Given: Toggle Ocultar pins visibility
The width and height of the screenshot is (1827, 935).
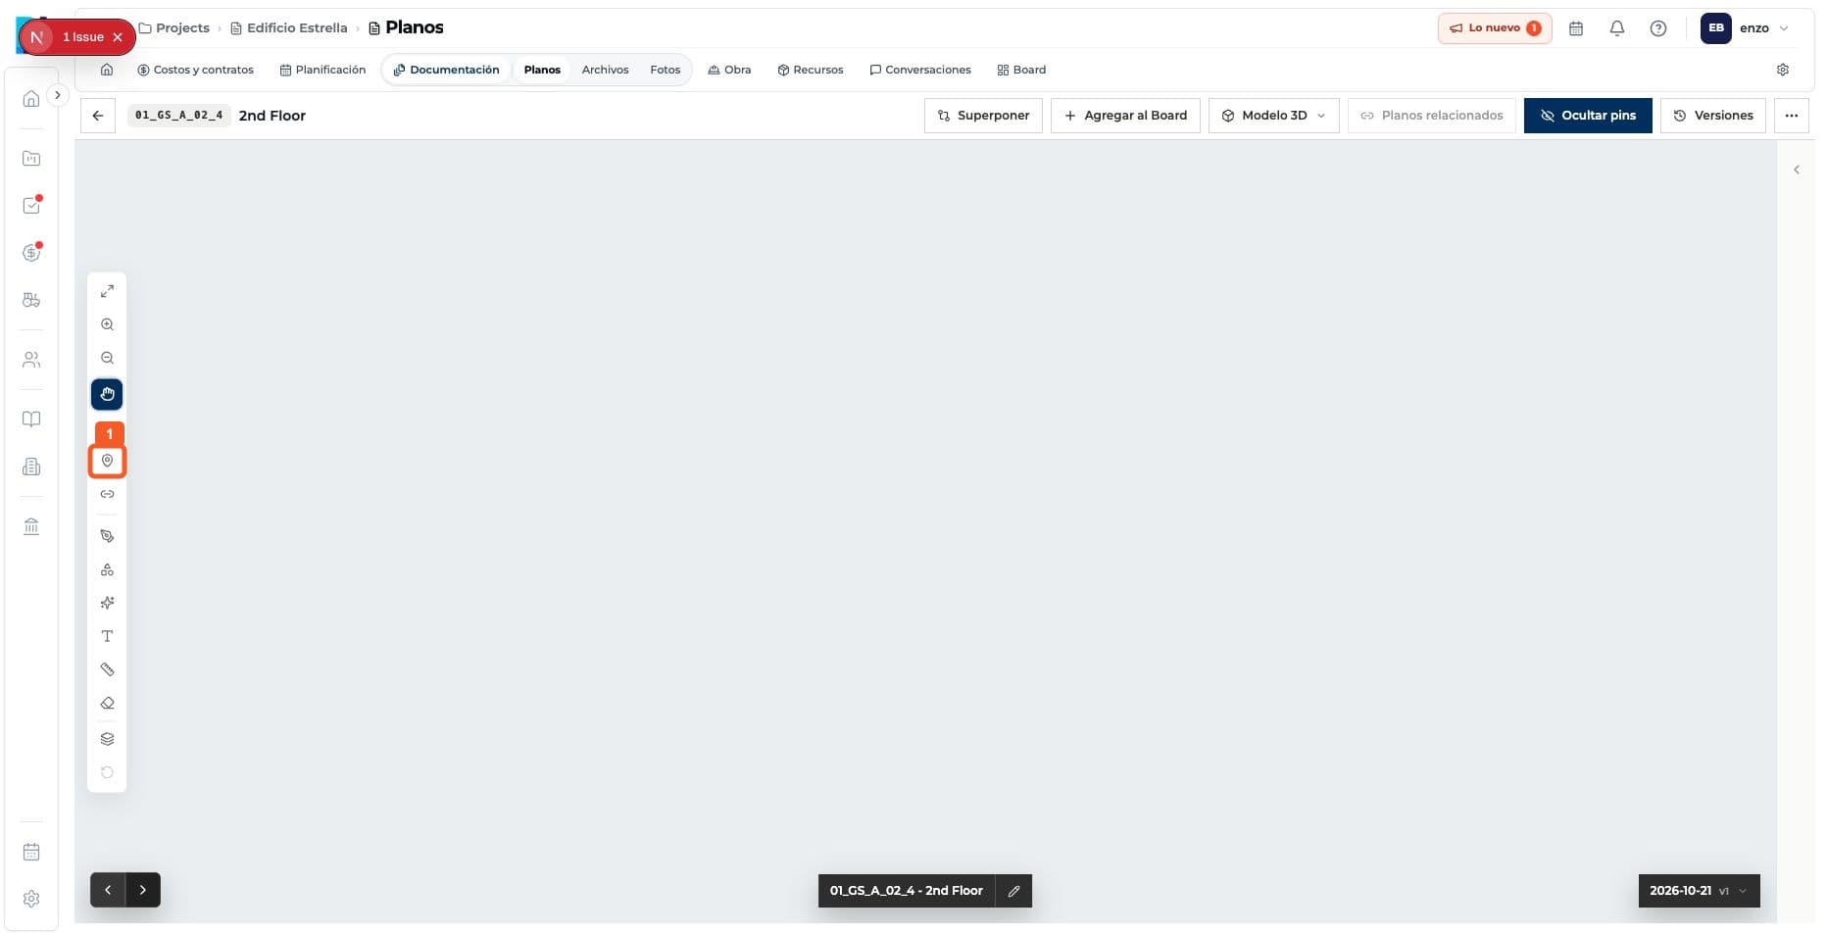Looking at the screenshot, I should tap(1587, 116).
